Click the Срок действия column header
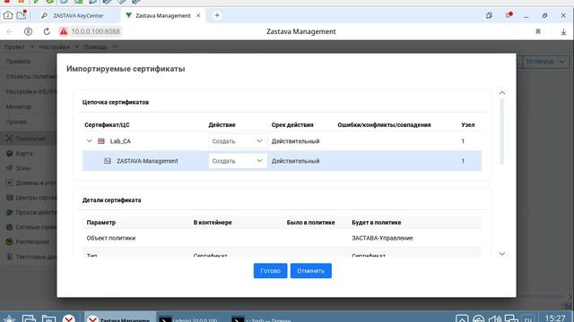The image size is (574, 322). coord(292,125)
